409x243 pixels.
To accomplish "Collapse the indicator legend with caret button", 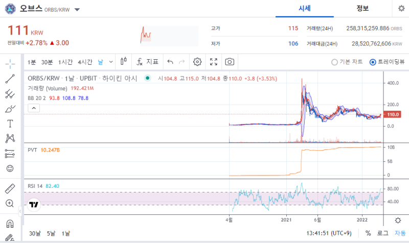I will point(34,108).
